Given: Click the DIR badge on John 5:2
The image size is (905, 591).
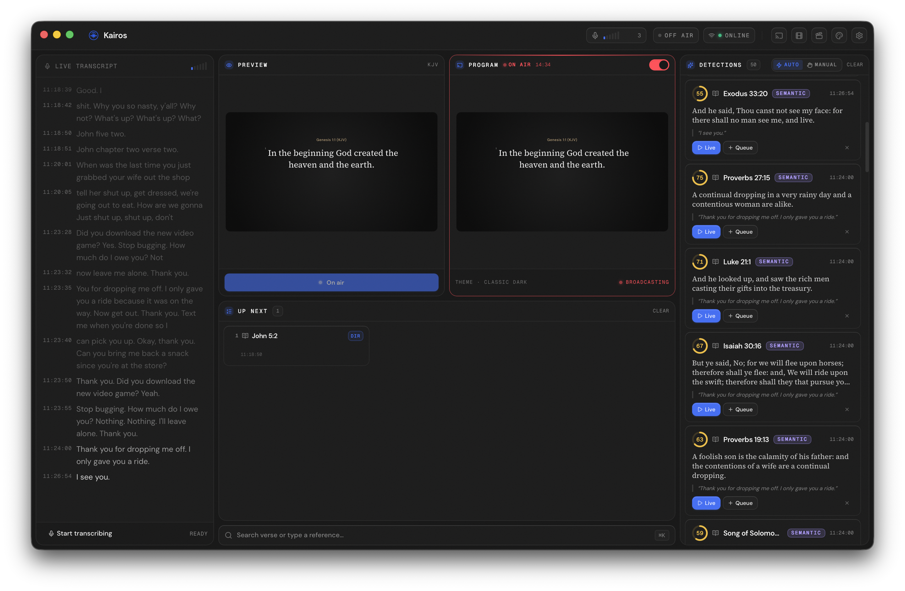Looking at the screenshot, I should [x=355, y=336].
